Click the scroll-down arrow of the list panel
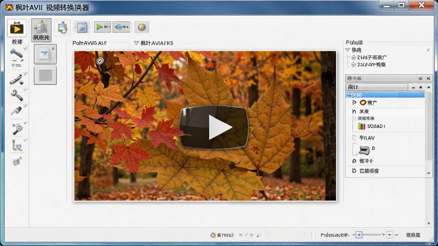 point(429,173)
